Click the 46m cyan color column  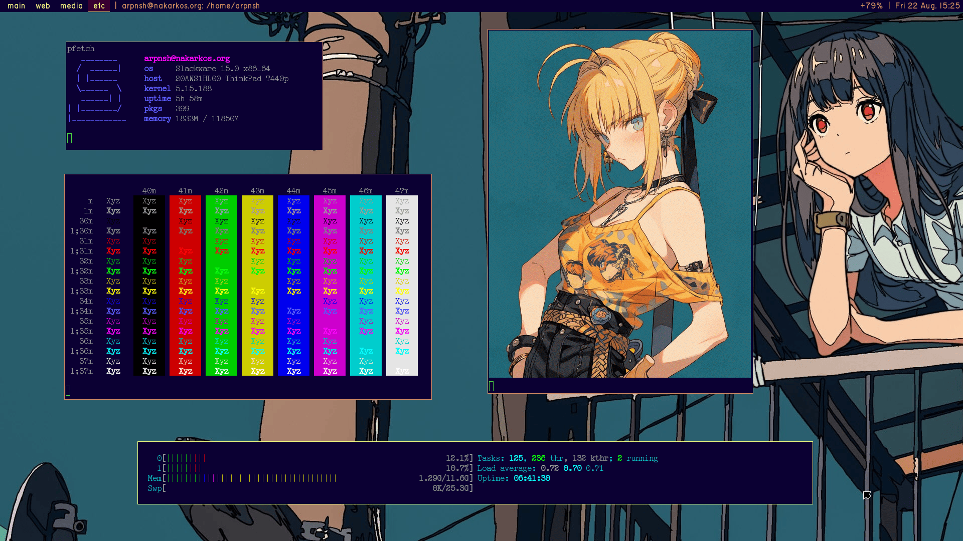(x=366, y=286)
